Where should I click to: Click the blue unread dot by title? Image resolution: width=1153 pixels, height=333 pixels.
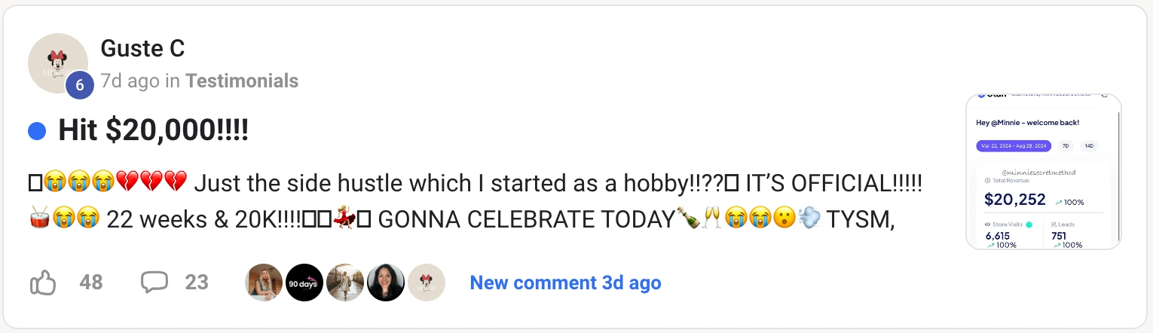37,132
